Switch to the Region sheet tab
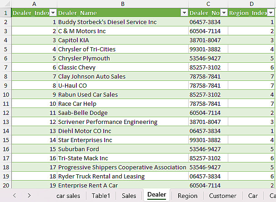This screenshot has width=276, height=202. [x=187, y=196]
